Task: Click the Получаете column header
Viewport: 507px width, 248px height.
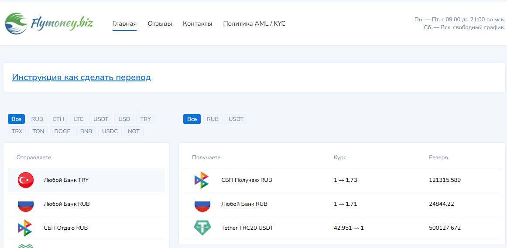Action: (206, 158)
